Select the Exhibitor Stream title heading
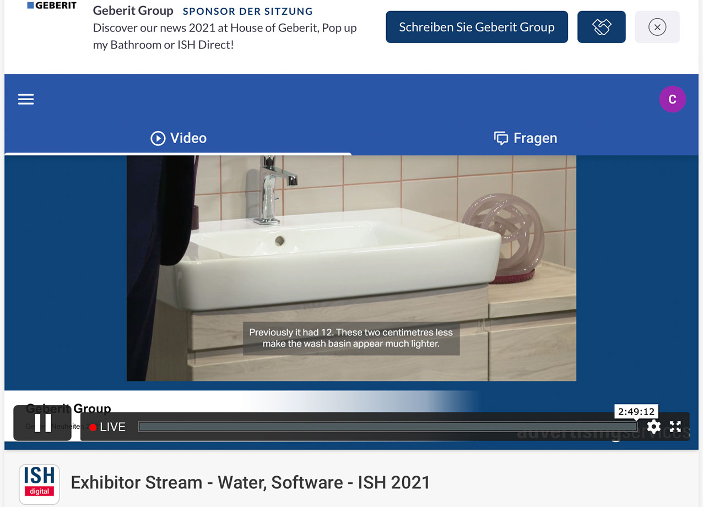Image resolution: width=703 pixels, height=507 pixels. pos(250,483)
